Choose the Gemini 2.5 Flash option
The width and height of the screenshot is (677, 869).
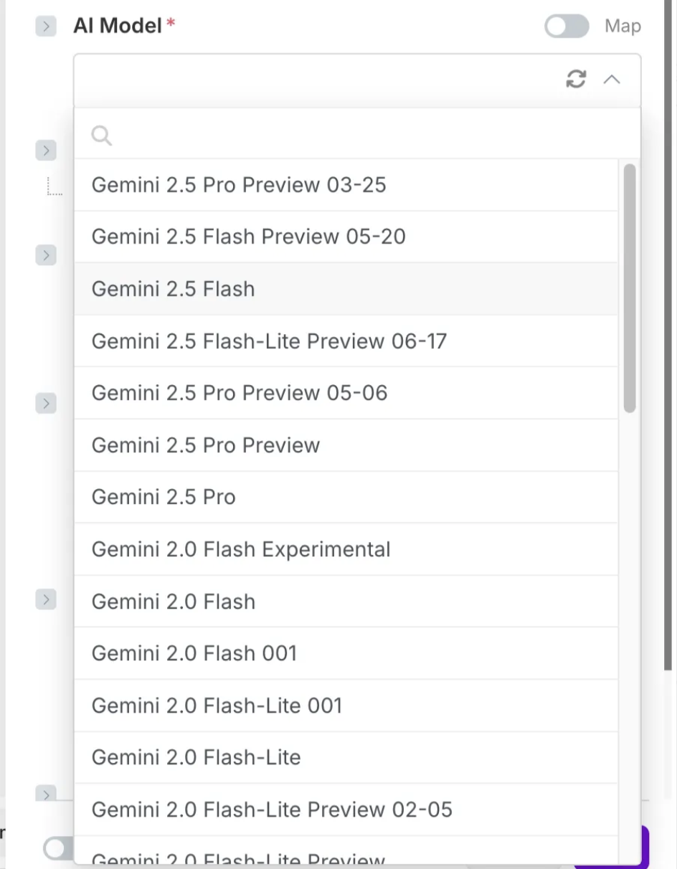(x=174, y=289)
